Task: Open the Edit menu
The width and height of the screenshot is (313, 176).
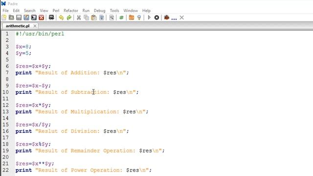Action: tap(16, 11)
